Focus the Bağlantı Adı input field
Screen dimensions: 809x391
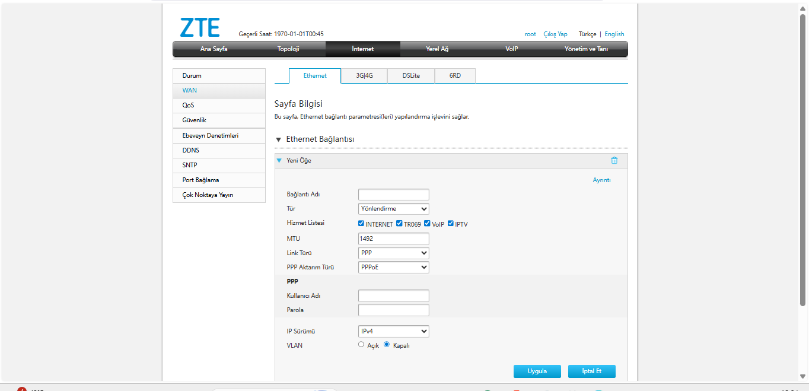click(x=394, y=195)
